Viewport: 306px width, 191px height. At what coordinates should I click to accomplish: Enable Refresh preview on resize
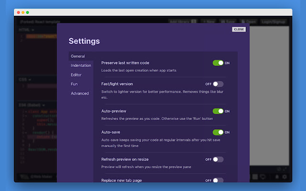pyautogui.click(x=218, y=159)
